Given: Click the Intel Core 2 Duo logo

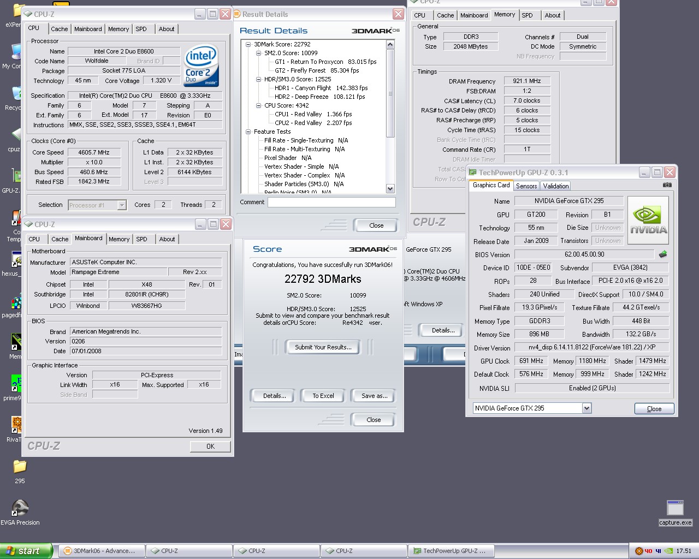Looking at the screenshot, I should tap(202, 66).
